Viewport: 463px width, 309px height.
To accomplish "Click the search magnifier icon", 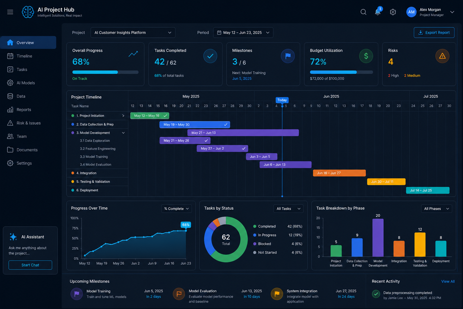I will (364, 12).
